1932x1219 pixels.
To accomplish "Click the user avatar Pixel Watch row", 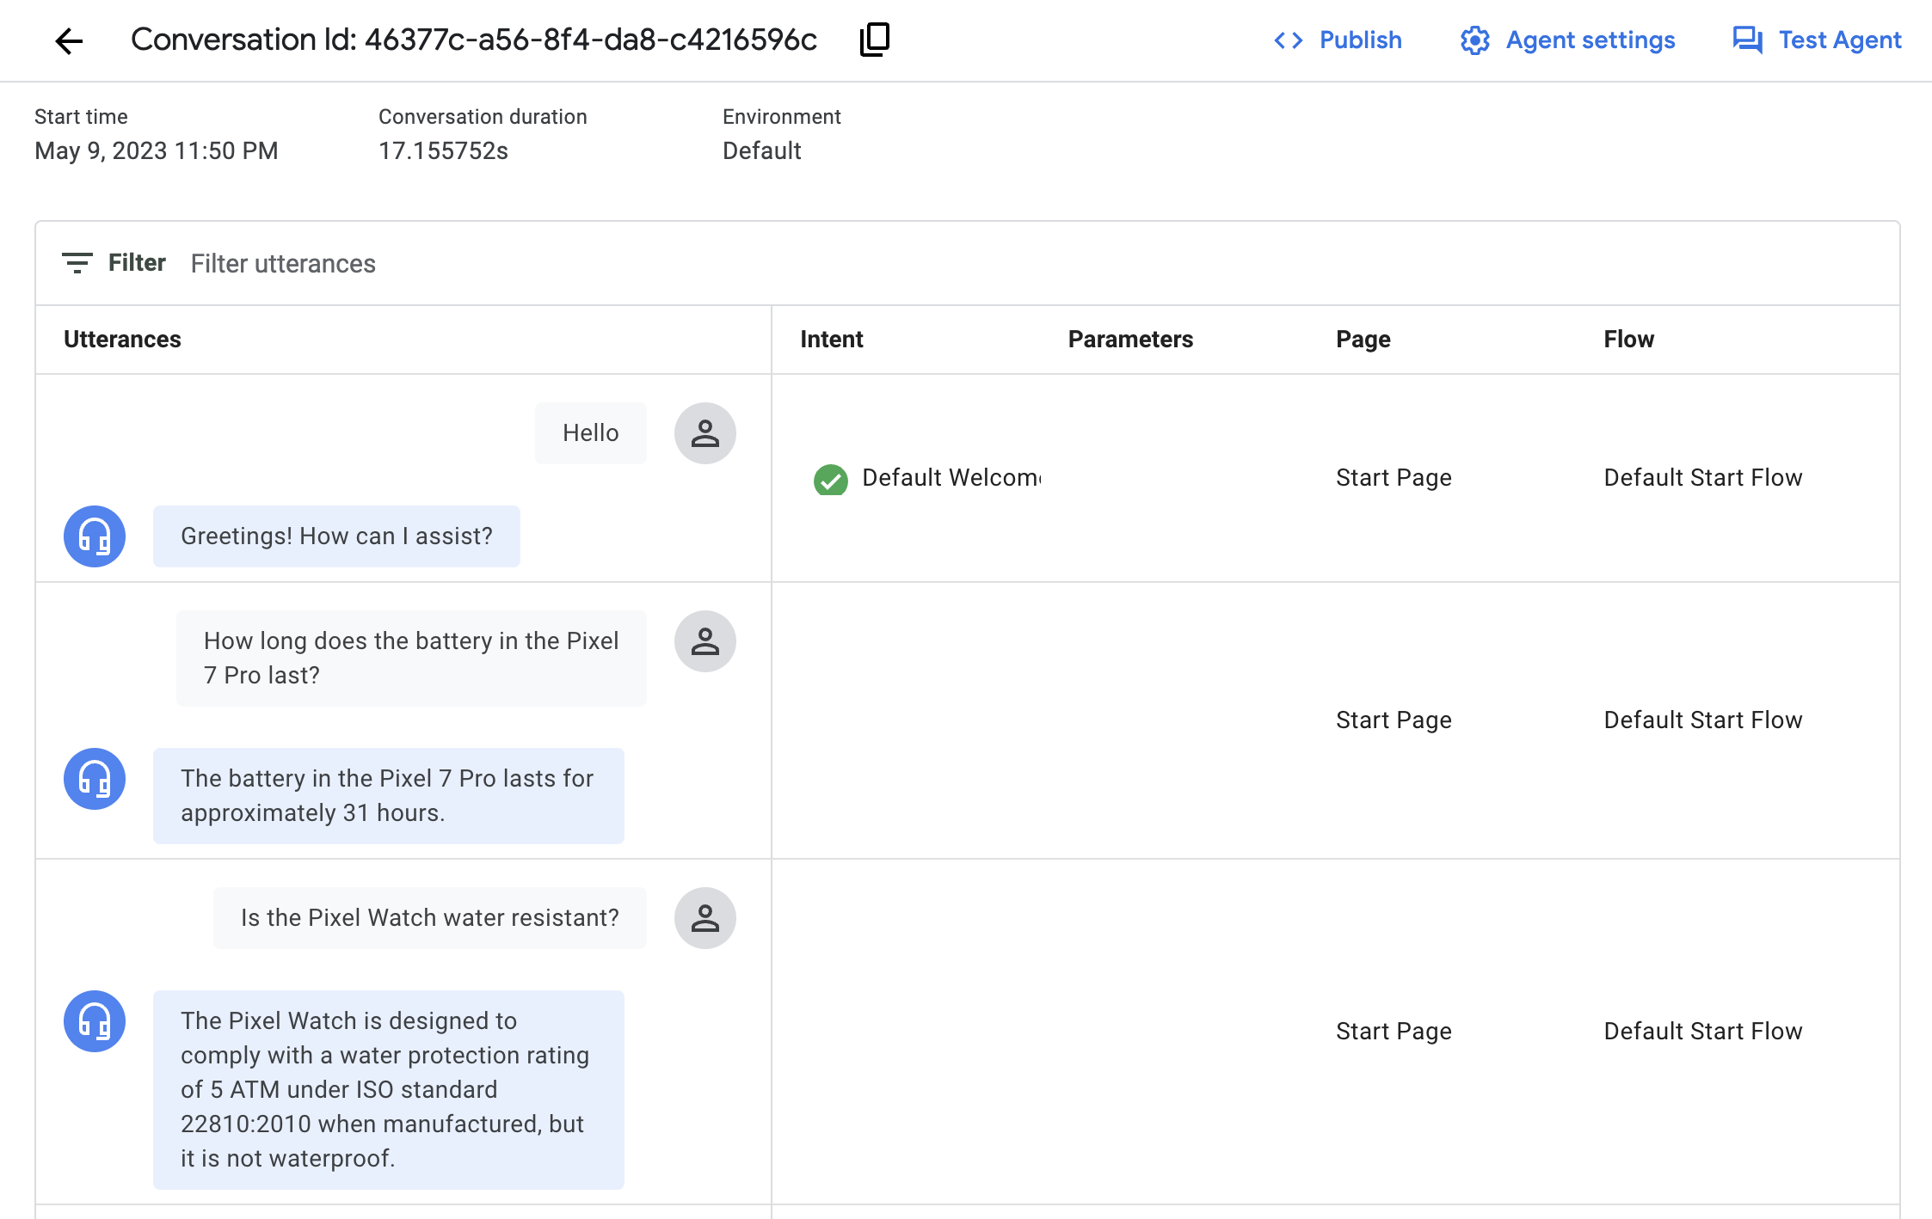I will pyautogui.click(x=705, y=918).
